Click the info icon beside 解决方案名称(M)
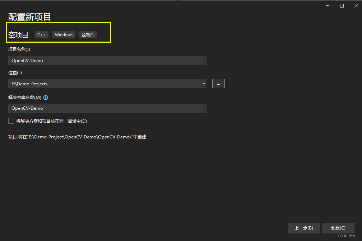 (x=46, y=98)
